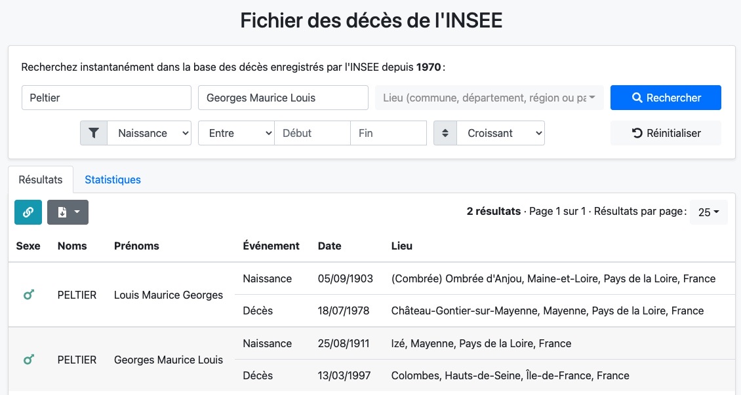Click the Fin date input
The image size is (741, 395).
(388, 133)
